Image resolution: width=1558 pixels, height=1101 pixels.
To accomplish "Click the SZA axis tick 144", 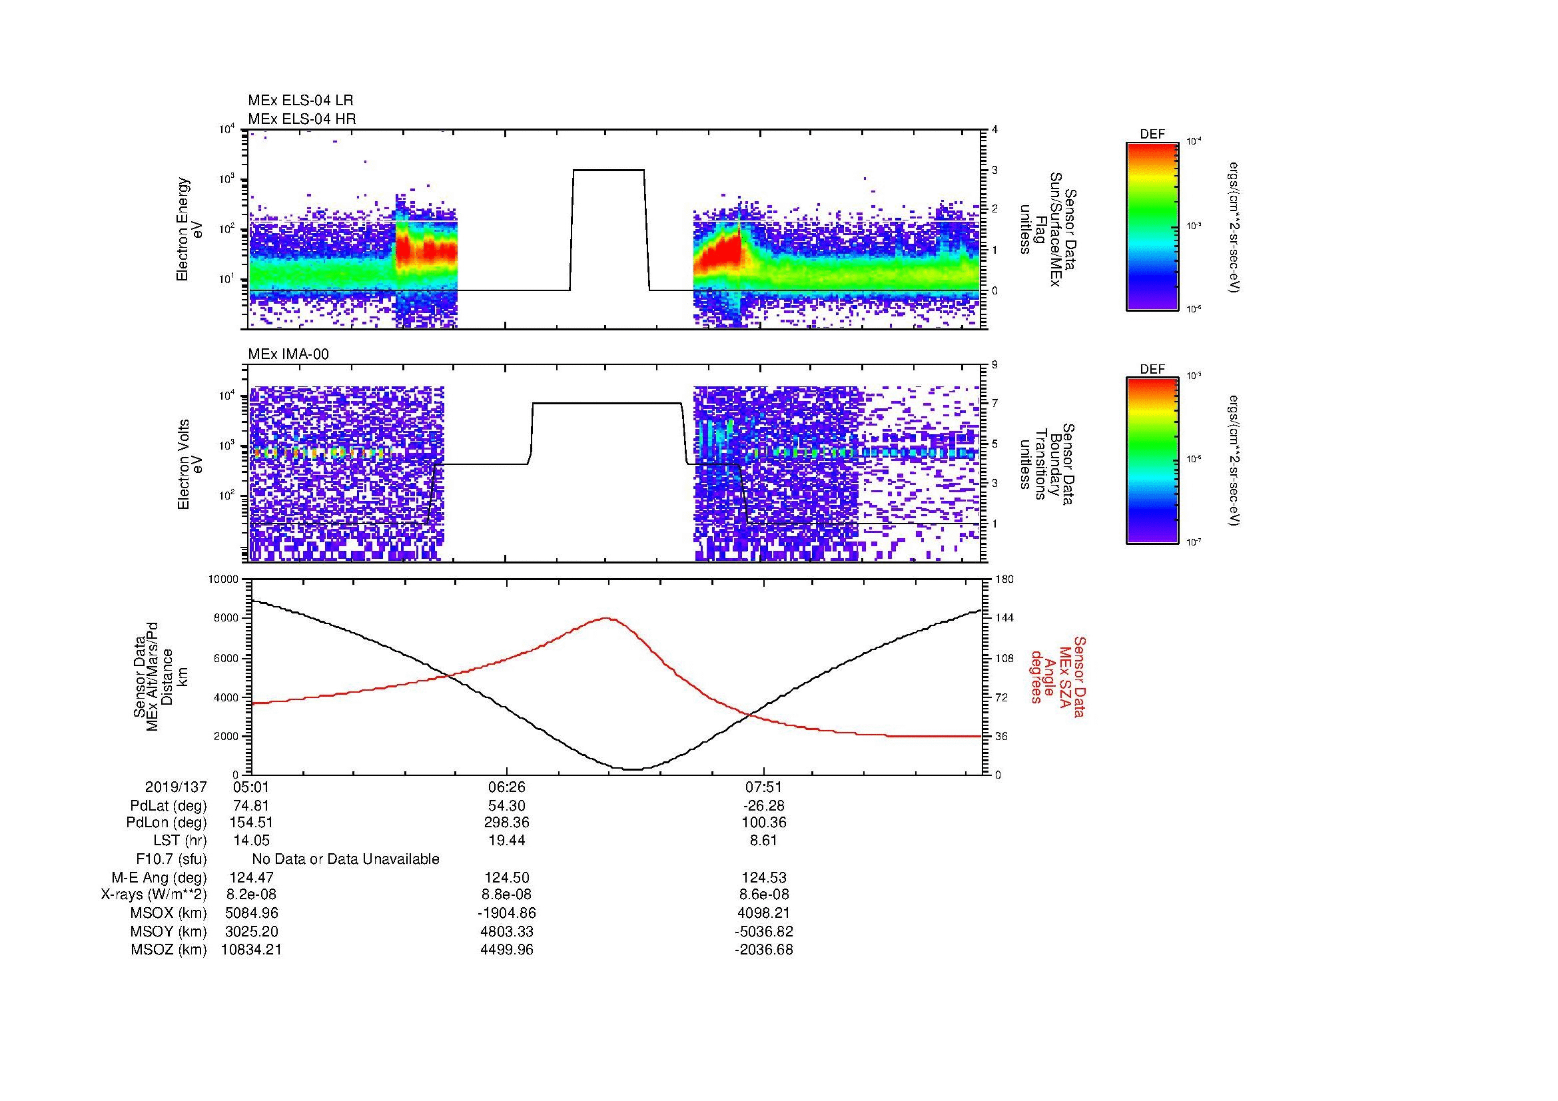I will click(1004, 618).
